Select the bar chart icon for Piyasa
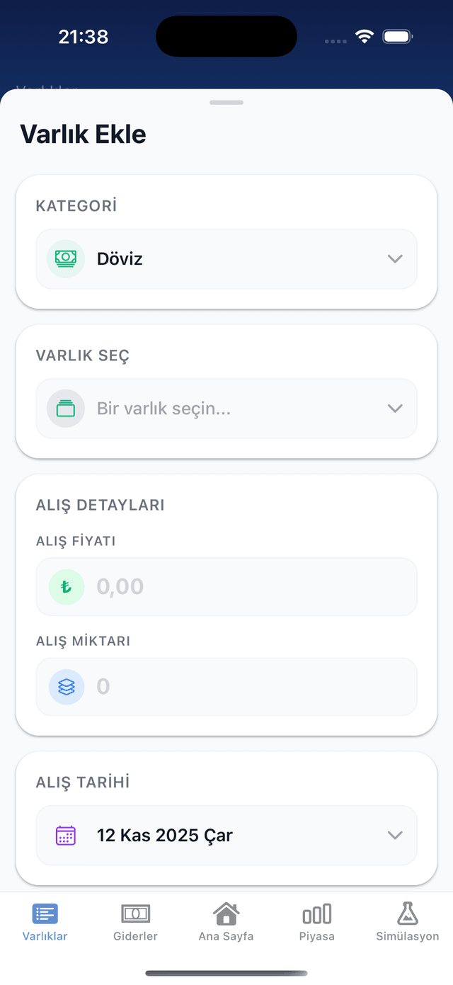Image resolution: width=453 pixels, height=985 pixels. 316,913
